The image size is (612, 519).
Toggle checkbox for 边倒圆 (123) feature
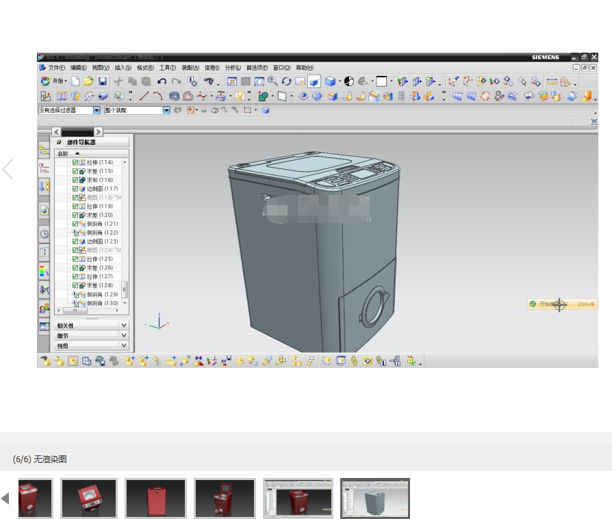tap(75, 241)
